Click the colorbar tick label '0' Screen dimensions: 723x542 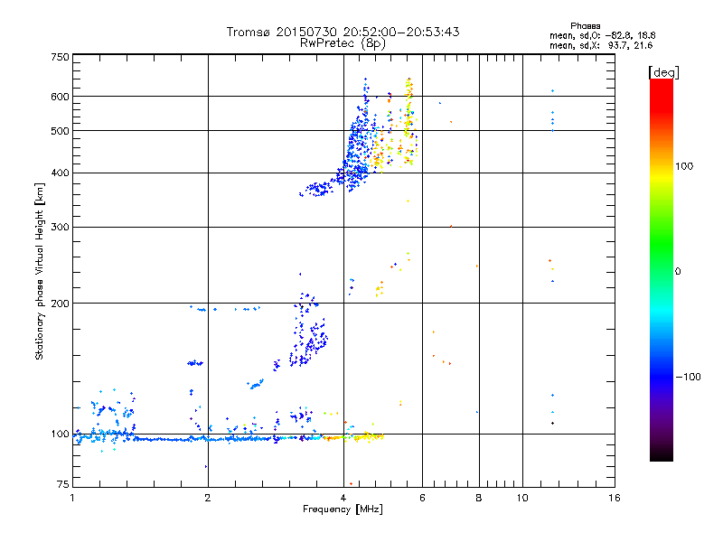(678, 272)
